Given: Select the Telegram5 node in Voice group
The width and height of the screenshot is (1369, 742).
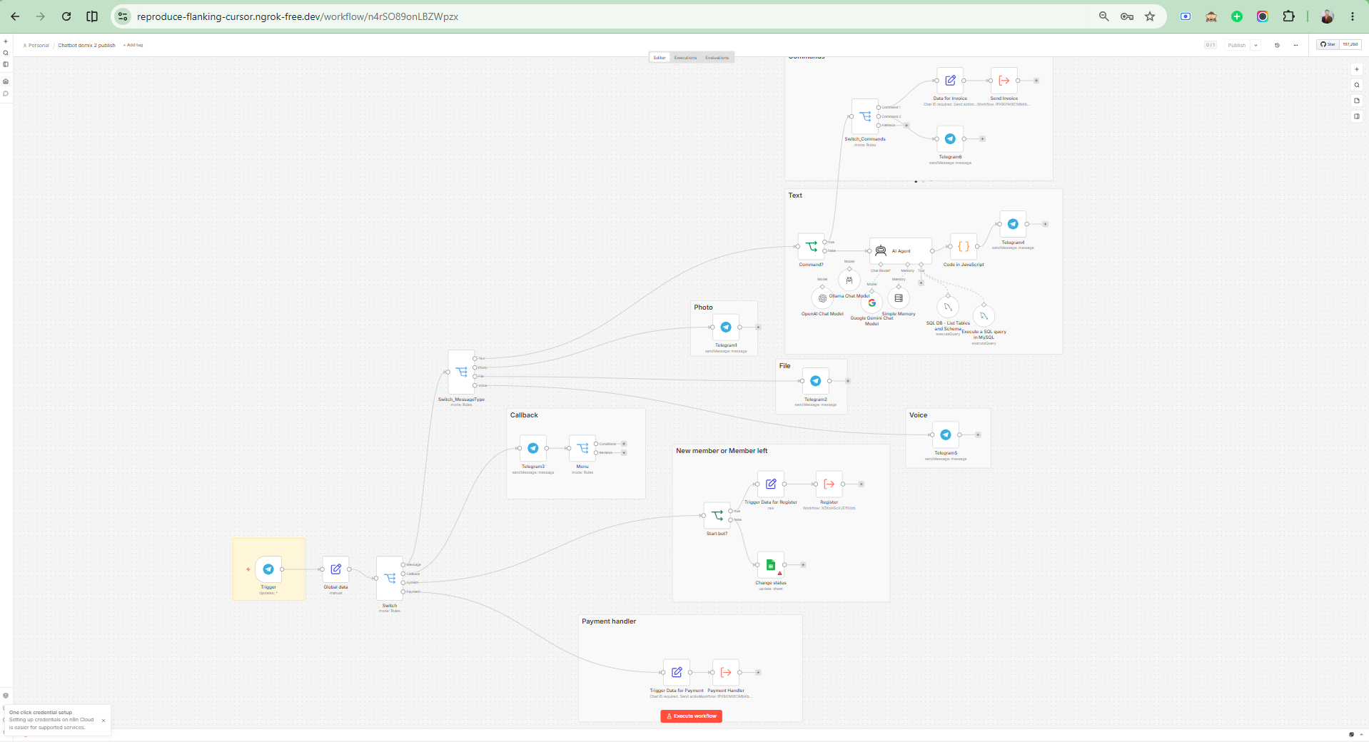Looking at the screenshot, I should pos(946,434).
